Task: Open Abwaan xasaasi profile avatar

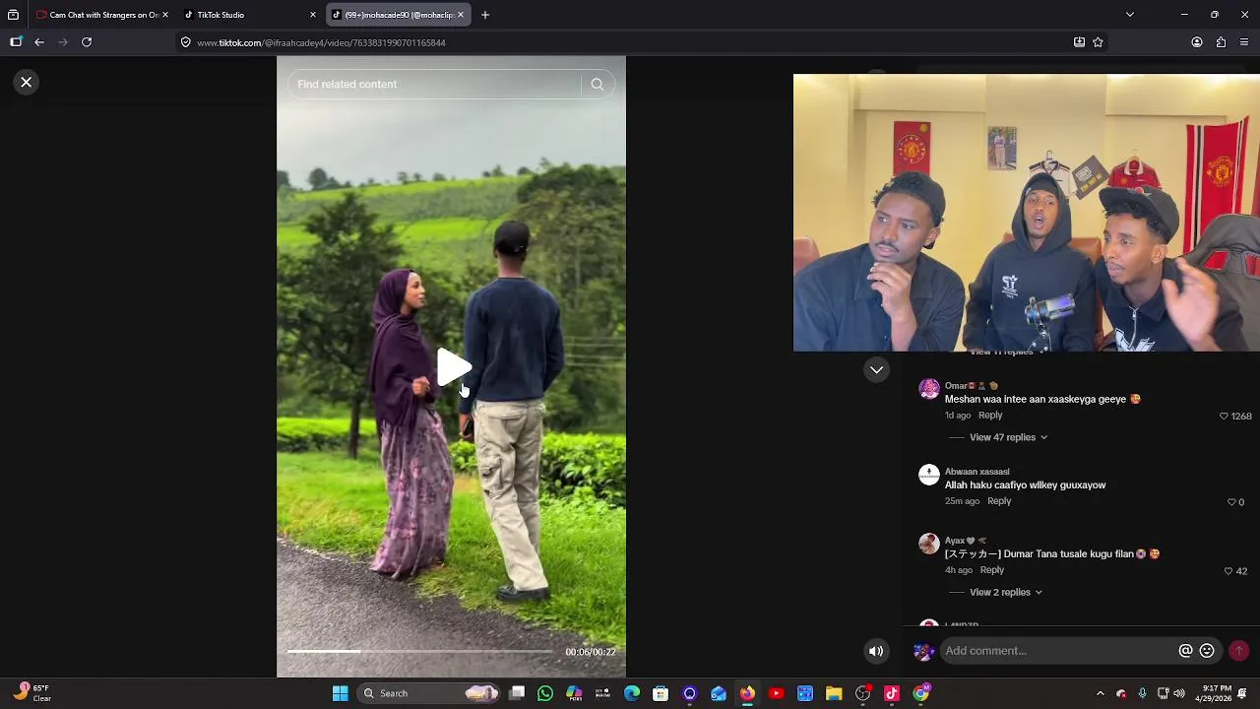Action: click(929, 475)
